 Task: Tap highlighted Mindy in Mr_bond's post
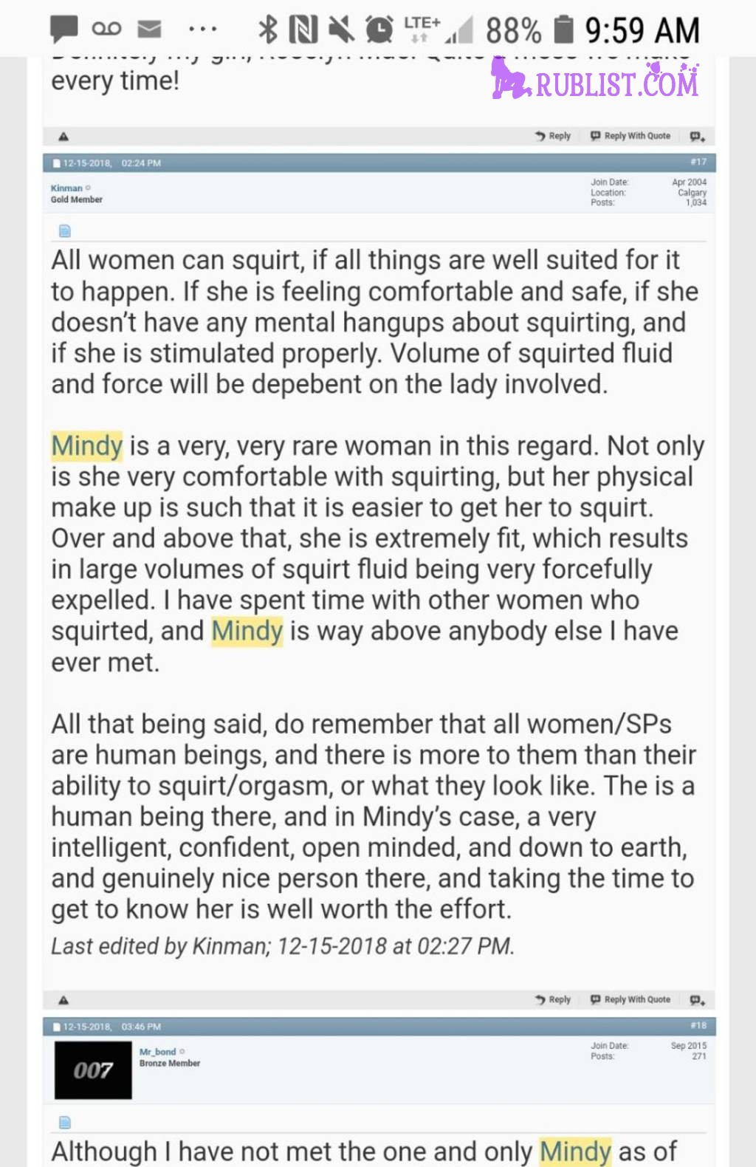[576, 1151]
